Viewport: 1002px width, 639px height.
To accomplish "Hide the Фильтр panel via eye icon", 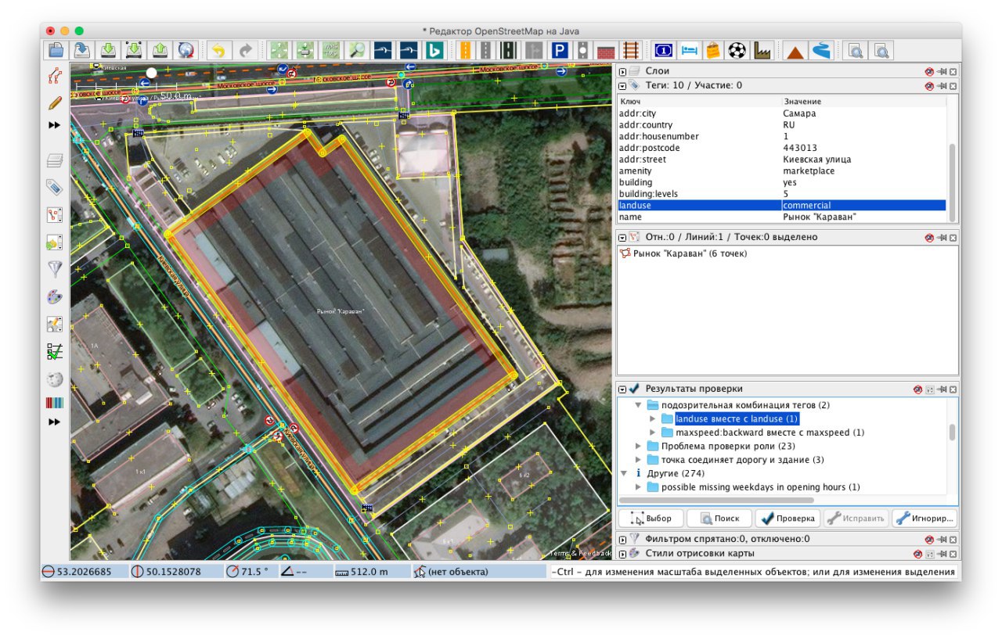I will pos(929,539).
